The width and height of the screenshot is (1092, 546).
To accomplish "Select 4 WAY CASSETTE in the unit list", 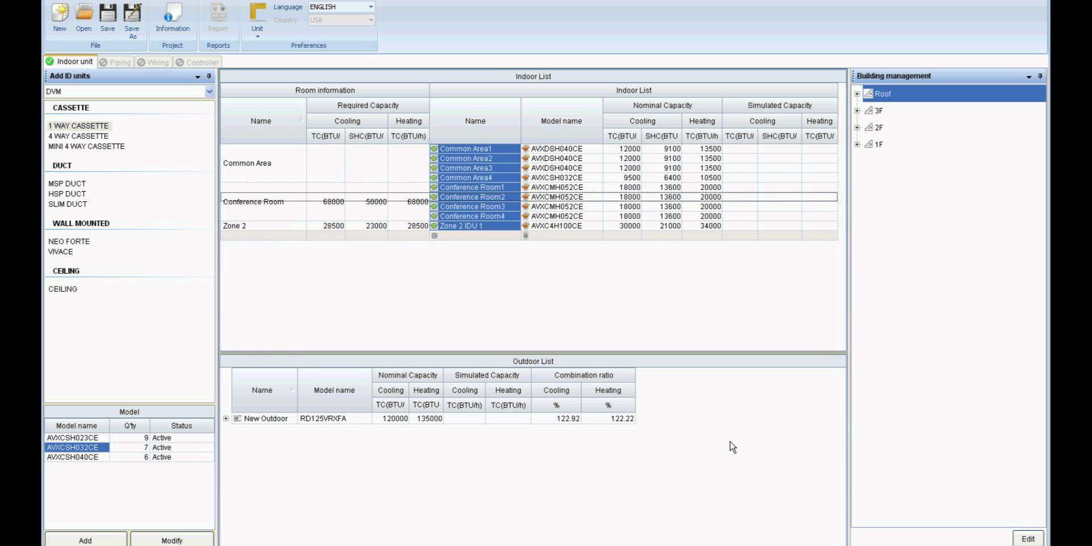I will tap(78, 136).
